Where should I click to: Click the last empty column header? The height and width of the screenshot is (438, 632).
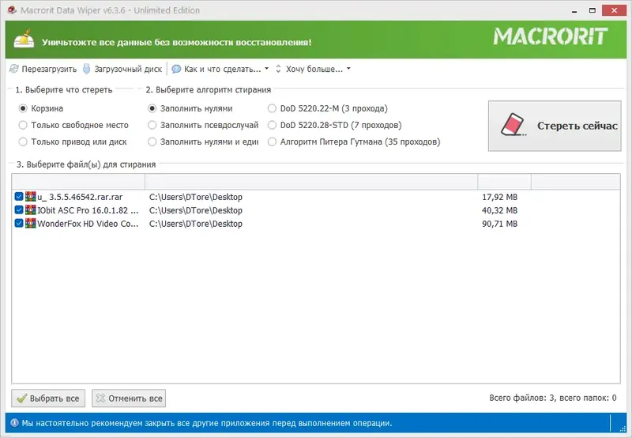point(576,182)
